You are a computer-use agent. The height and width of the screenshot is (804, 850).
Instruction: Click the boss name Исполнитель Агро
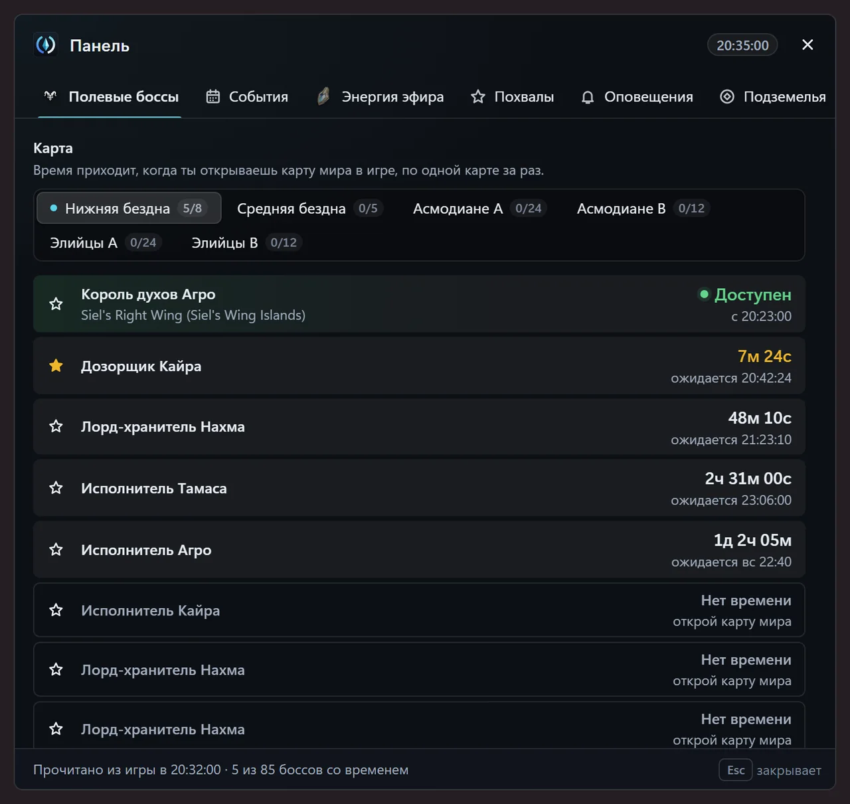click(146, 550)
